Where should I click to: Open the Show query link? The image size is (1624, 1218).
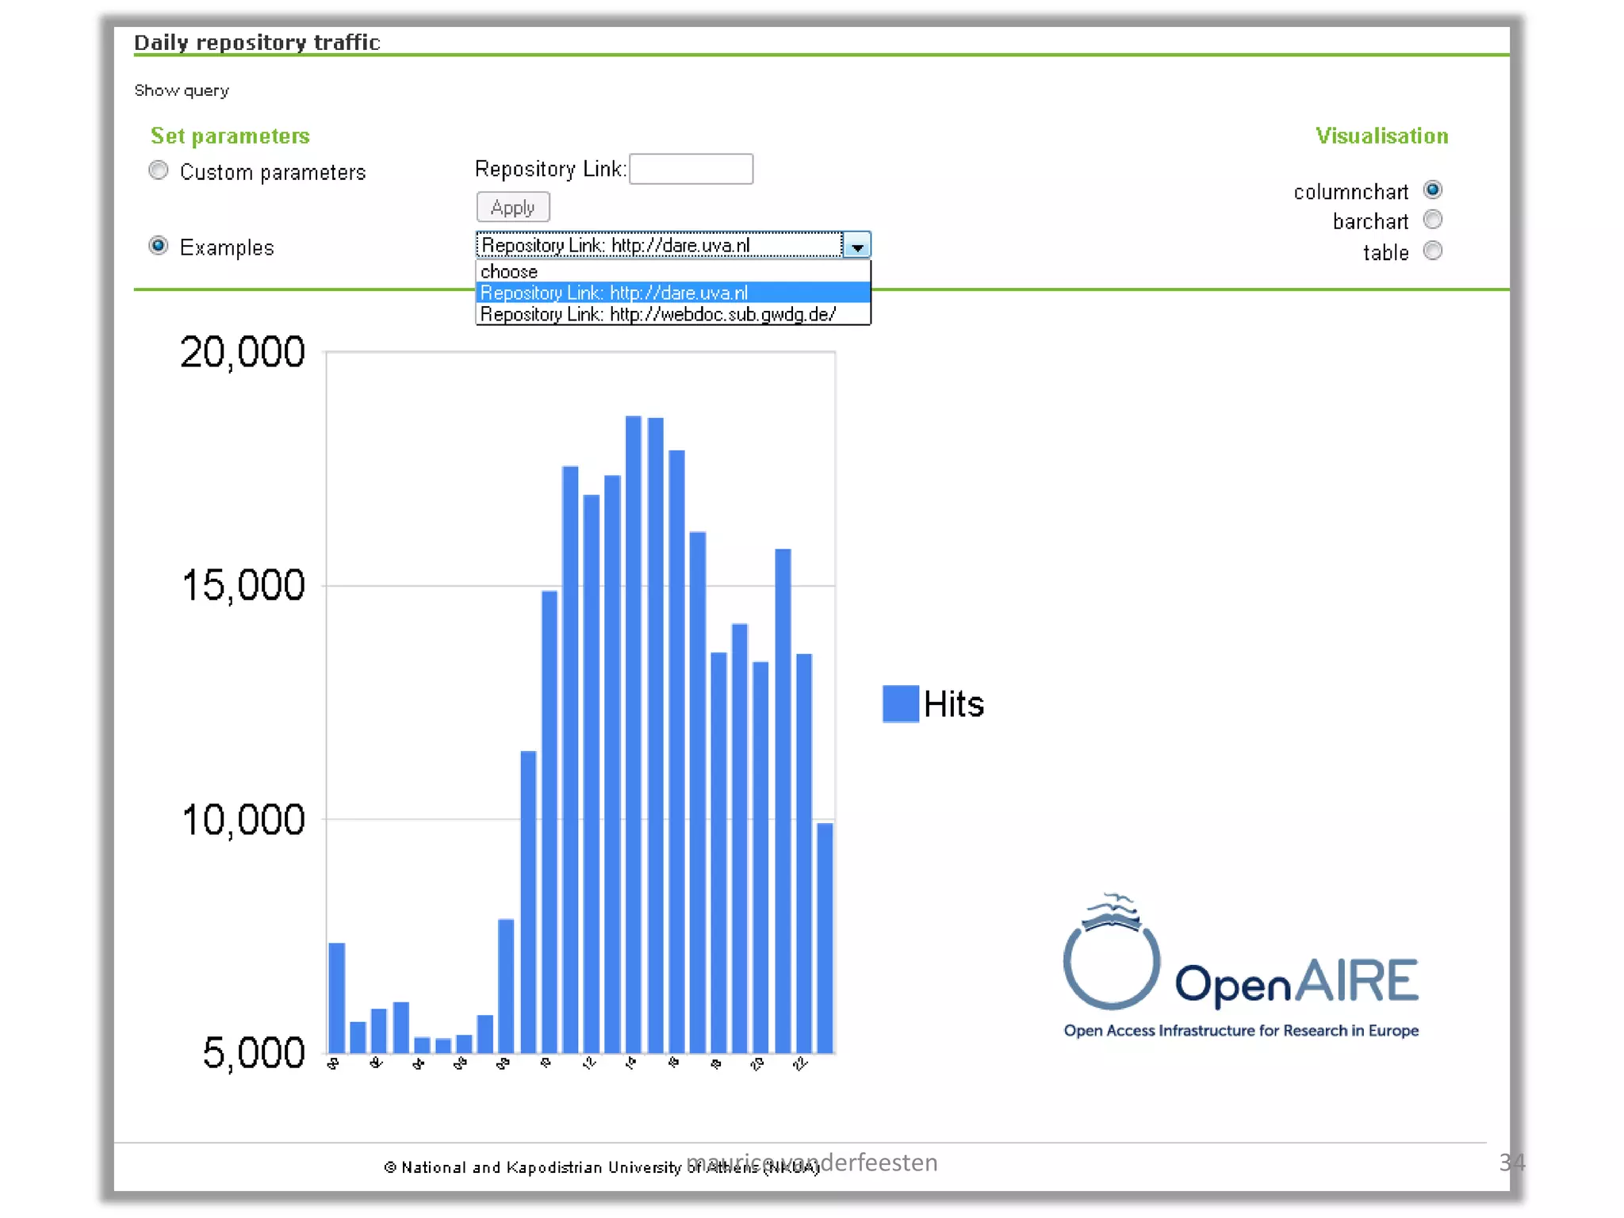[182, 90]
